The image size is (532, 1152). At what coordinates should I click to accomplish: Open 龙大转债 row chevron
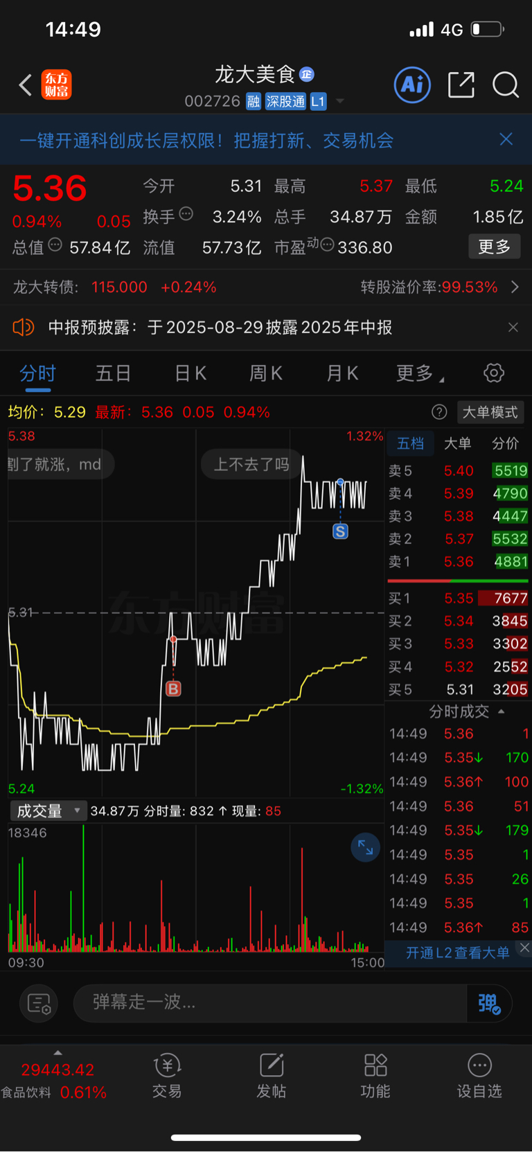coord(515,287)
